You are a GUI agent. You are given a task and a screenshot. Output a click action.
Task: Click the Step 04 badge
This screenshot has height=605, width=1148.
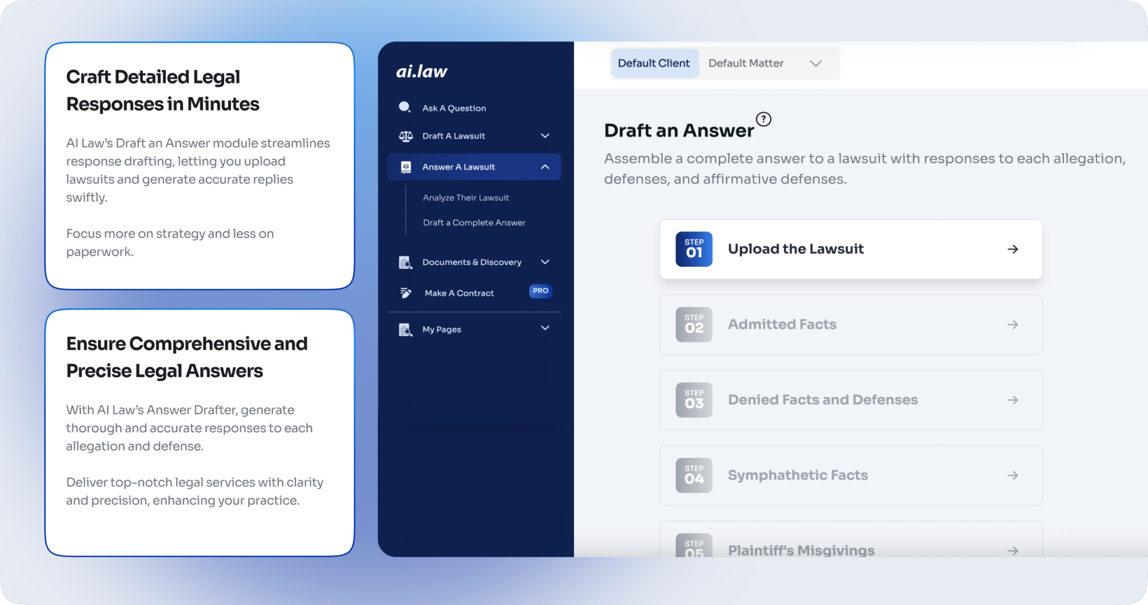pyautogui.click(x=694, y=475)
